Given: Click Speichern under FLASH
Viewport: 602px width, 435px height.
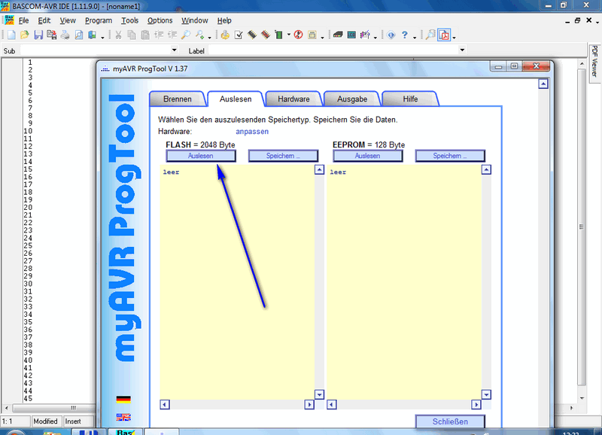Looking at the screenshot, I should pyautogui.click(x=284, y=156).
